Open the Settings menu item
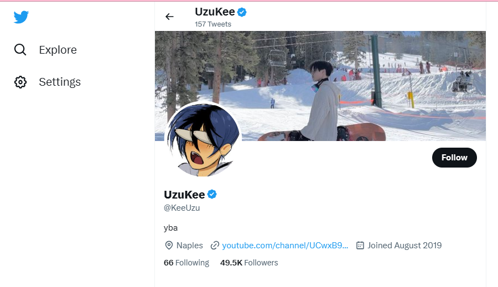This screenshot has width=498, height=287. (x=60, y=82)
